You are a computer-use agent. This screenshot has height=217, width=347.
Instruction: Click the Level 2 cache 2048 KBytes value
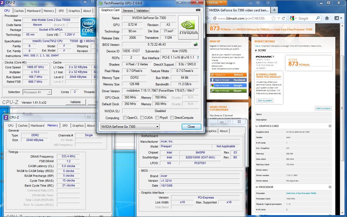pyautogui.click(x=78, y=77)
